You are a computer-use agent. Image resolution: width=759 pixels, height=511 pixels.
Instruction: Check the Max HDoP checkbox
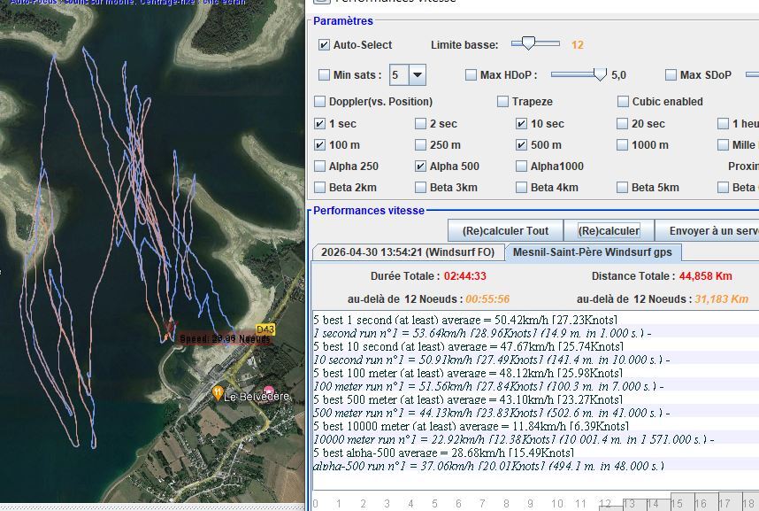(471, 75)
